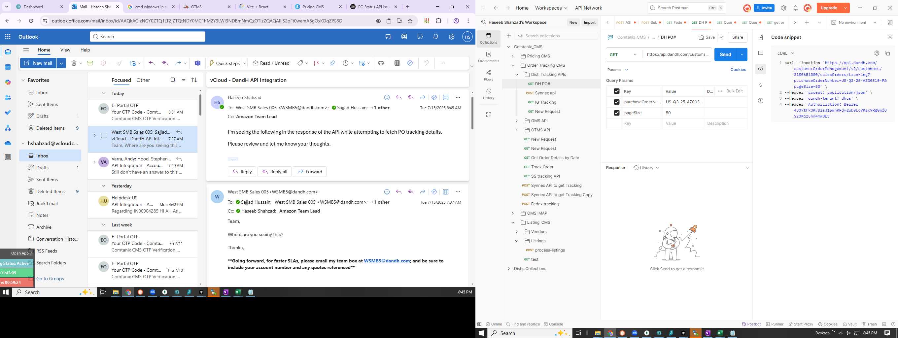The width and height of the screenshot is (898, 338).
Task: Click Reply all button under the message
Action: coord(274,171)
